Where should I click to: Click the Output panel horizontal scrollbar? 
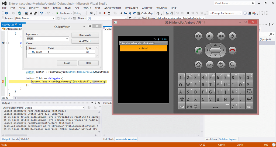(x=49, y=135)
